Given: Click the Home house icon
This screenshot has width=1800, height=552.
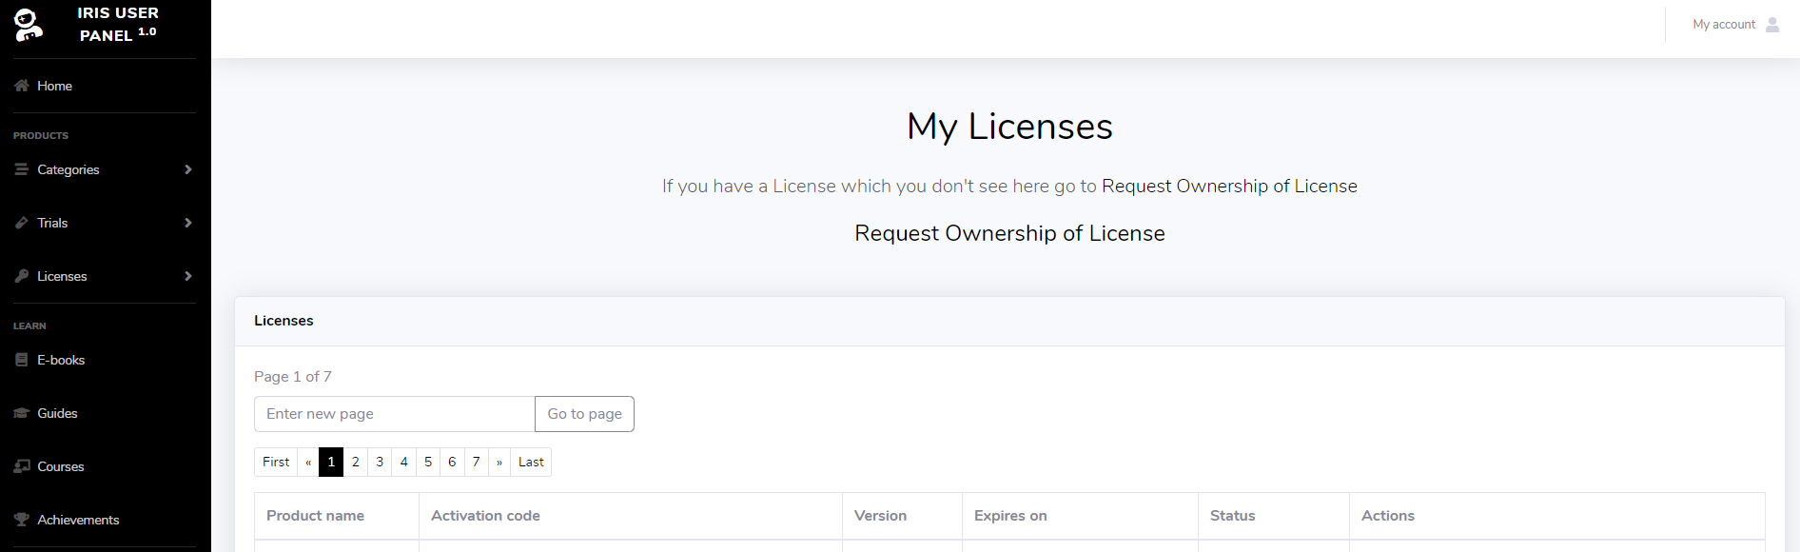Looking at the screenshot, I should click(x=22, y=86).
